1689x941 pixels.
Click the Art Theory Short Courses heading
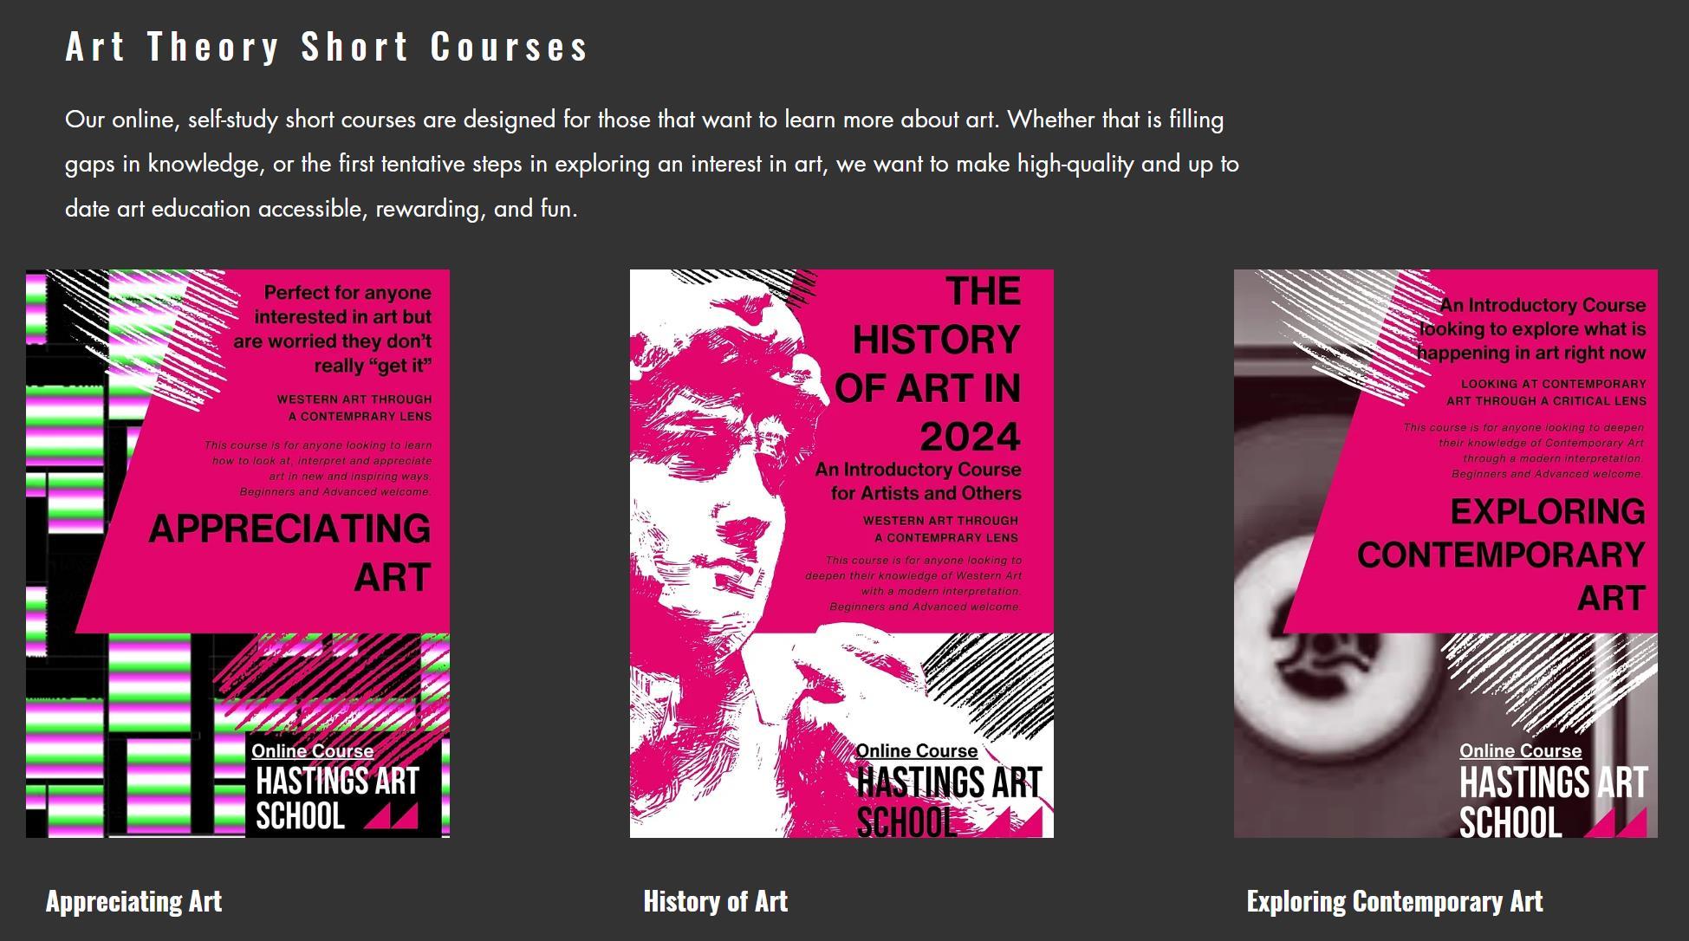pos(327,47)
